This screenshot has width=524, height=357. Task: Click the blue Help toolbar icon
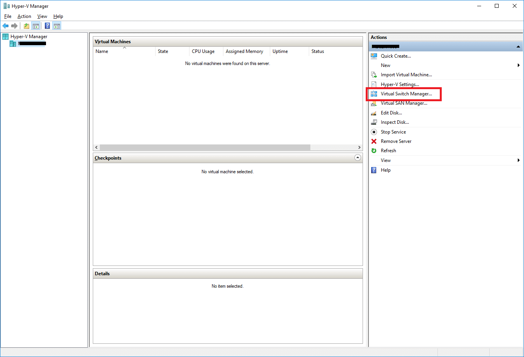48,26
